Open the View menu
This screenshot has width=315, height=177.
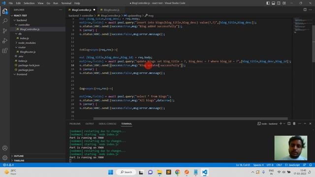40,3
